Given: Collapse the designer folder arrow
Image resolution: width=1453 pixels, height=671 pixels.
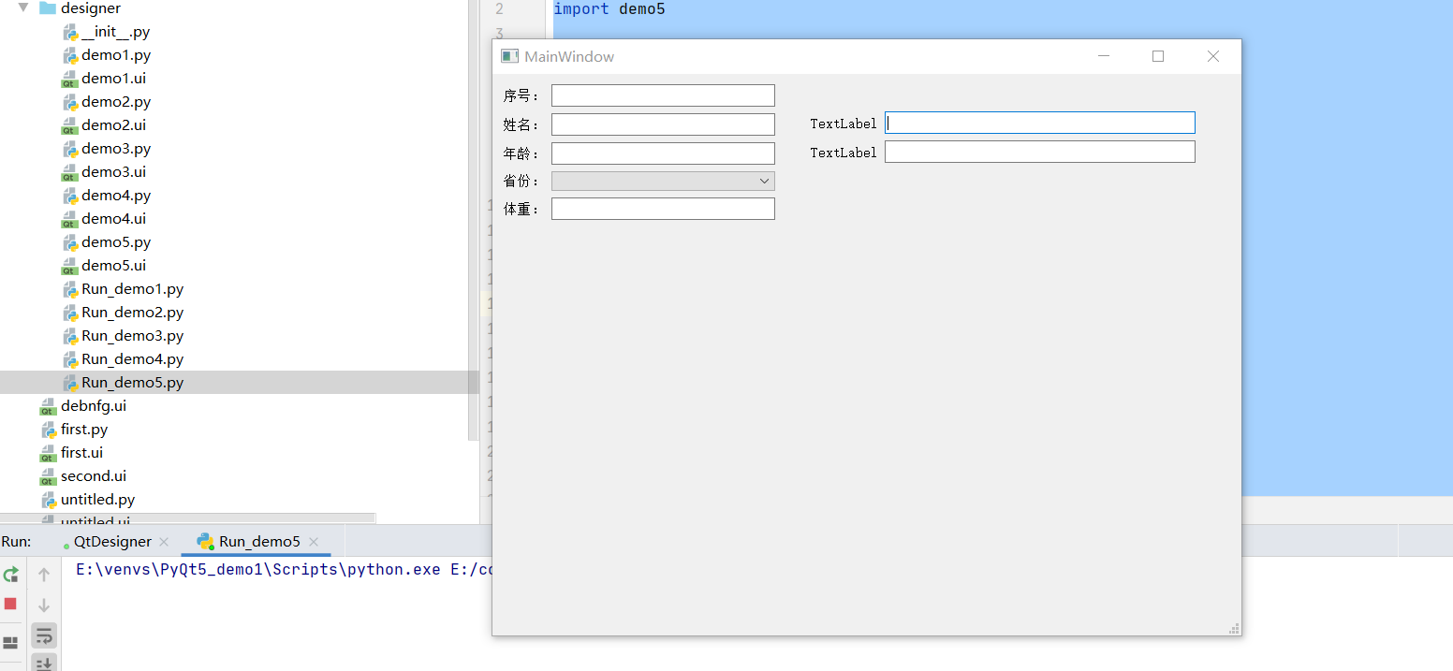Looking at the screenshot, I should (23, 7).
